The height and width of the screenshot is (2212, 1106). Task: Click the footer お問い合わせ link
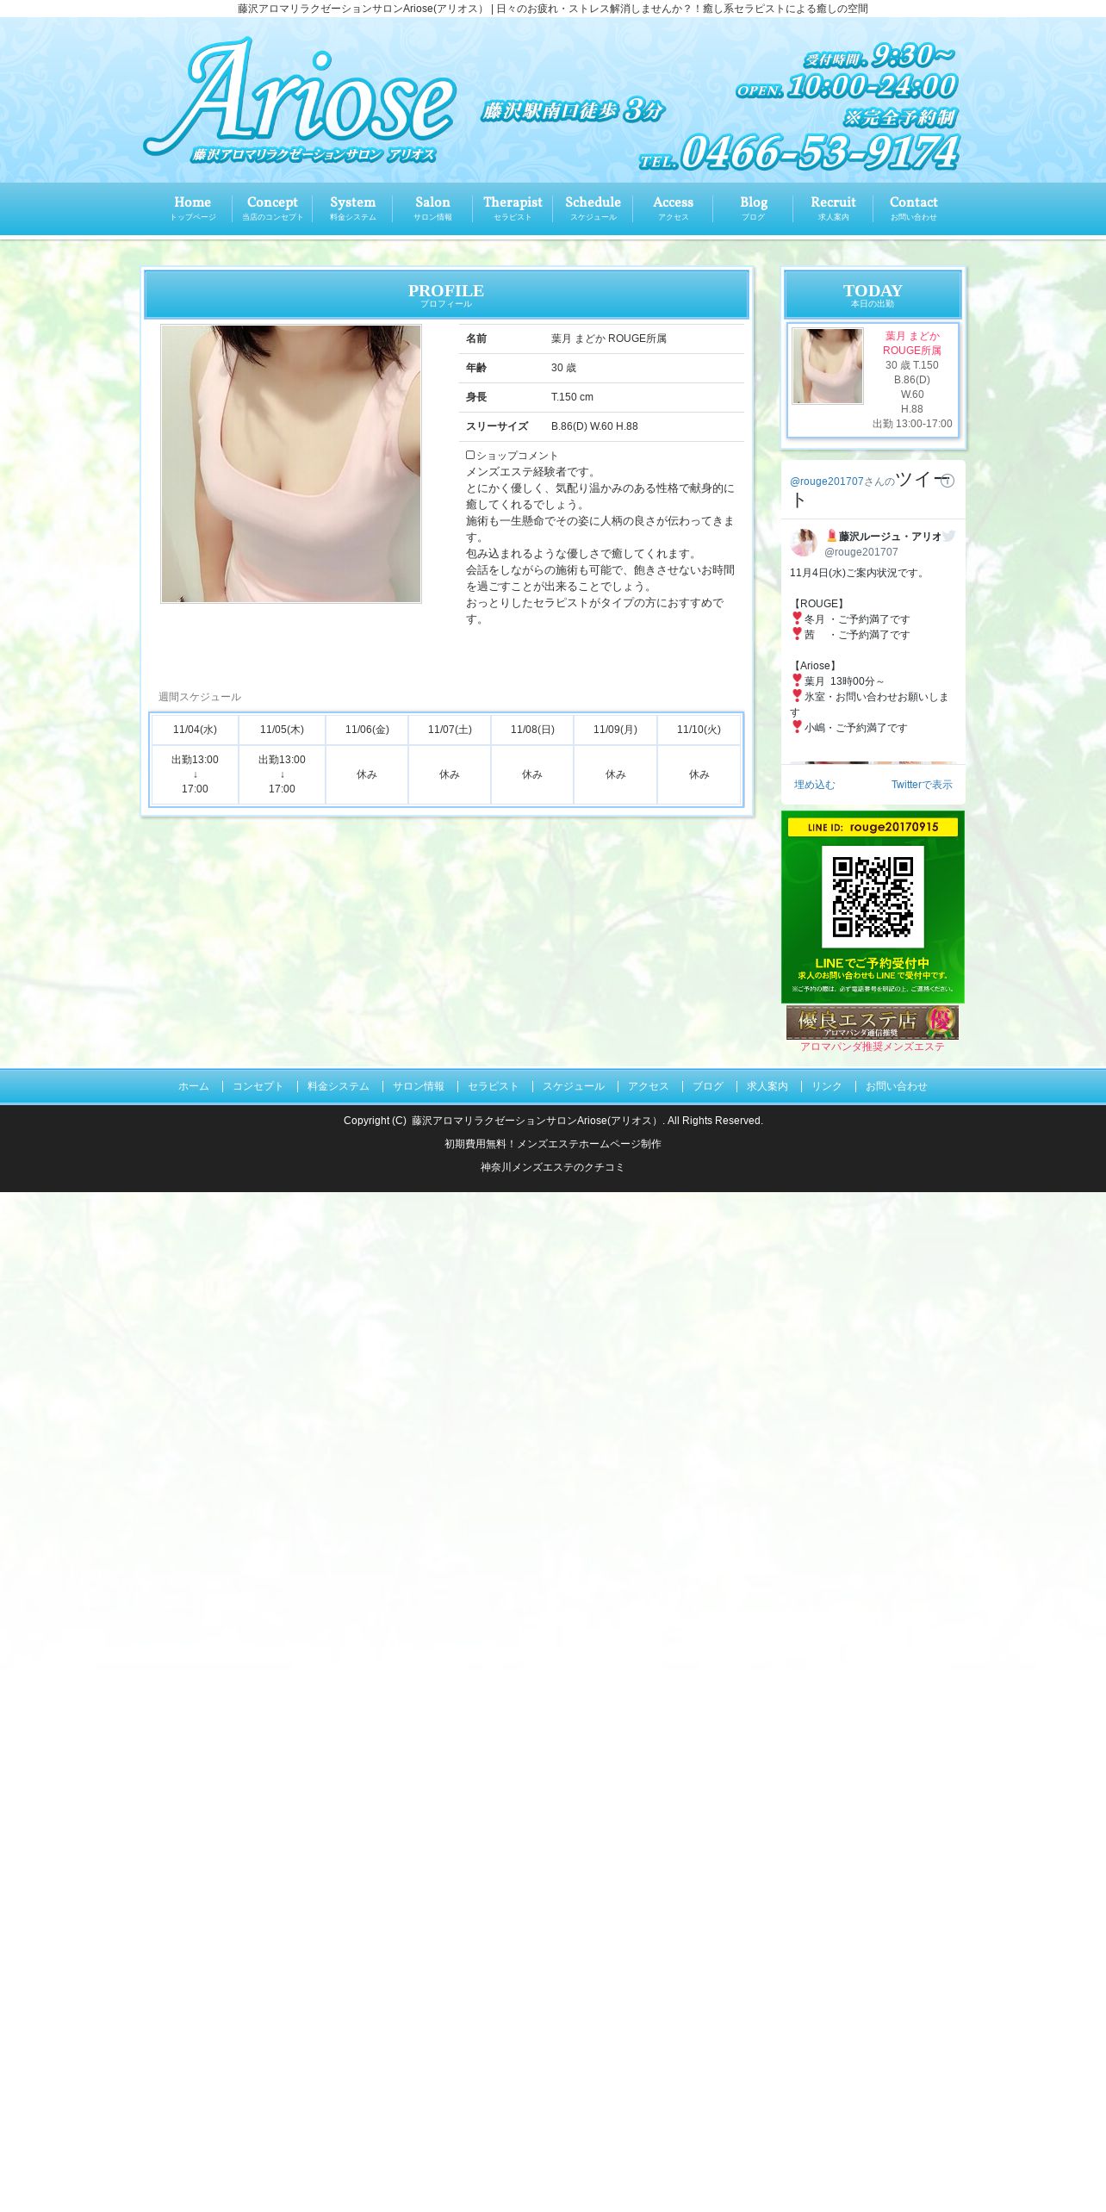click(896, 1086)
